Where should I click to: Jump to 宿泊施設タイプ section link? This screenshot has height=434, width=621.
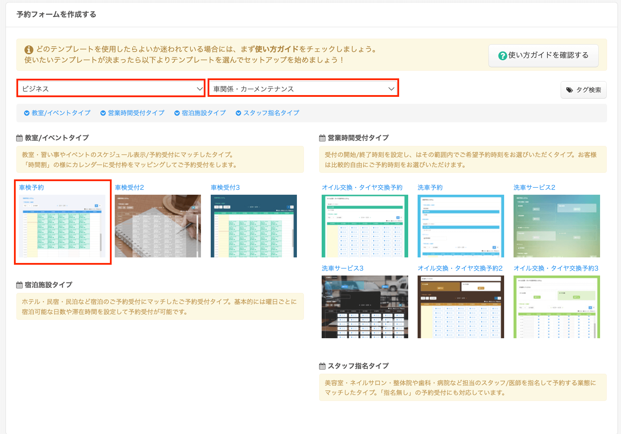pyautogui.click(x=204, y=113)
